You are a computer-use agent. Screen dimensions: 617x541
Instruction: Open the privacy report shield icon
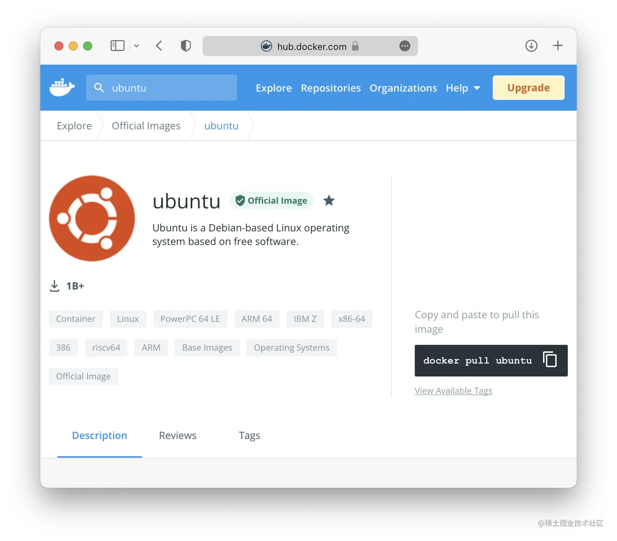(x=186, y=46)
